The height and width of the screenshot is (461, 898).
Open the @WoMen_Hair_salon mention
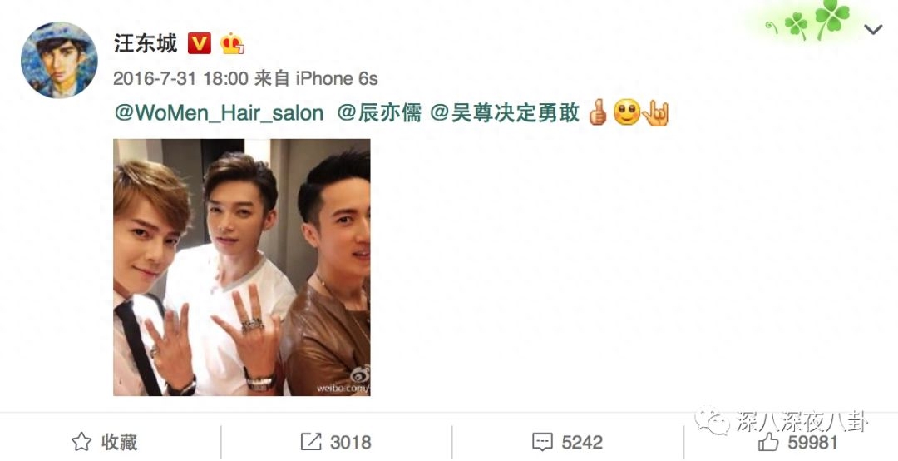tap(219, 113)
